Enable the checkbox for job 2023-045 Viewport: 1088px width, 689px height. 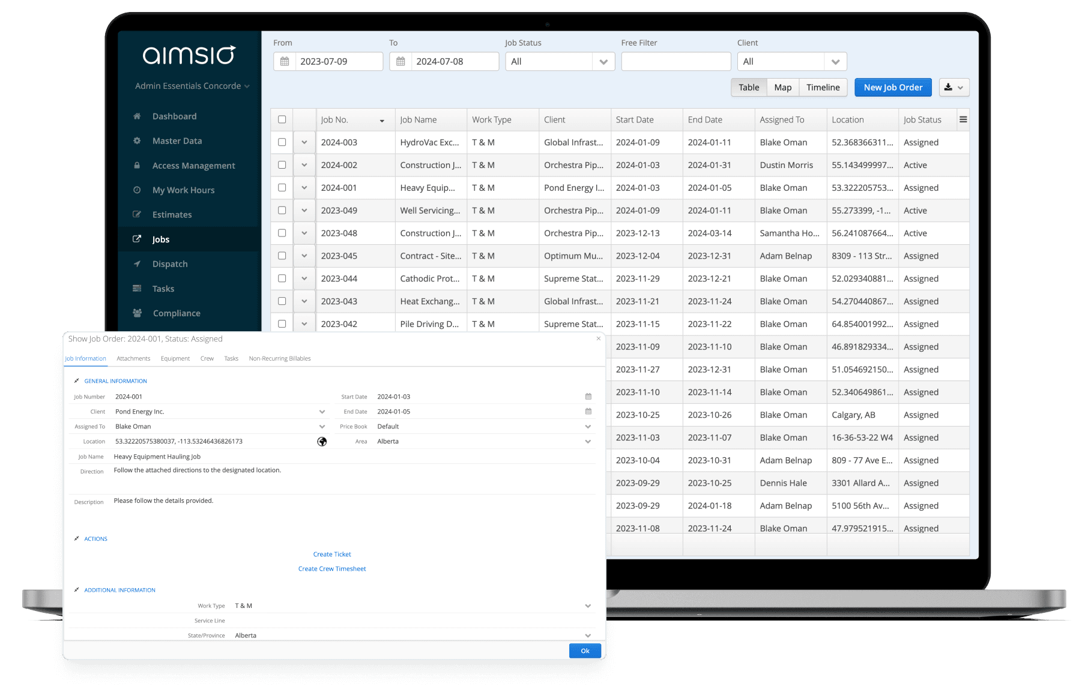point(282,256)
